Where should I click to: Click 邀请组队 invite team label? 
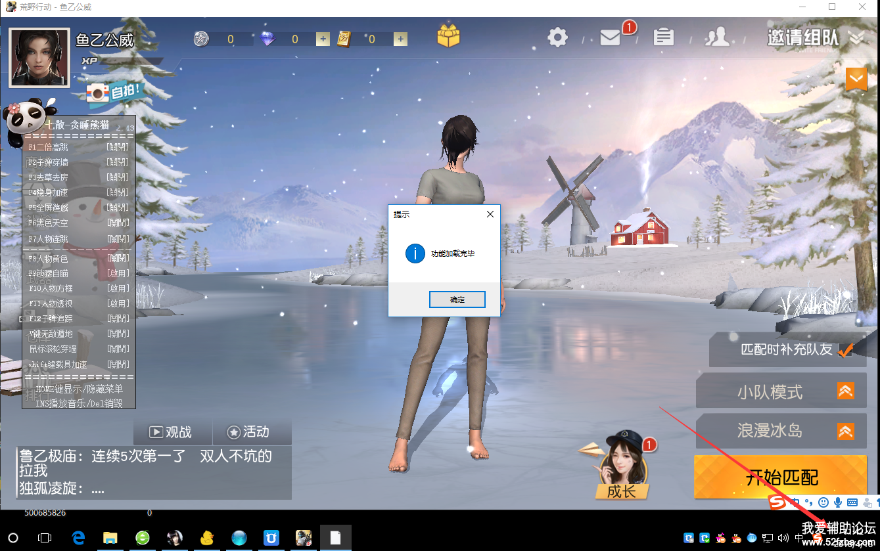[803, 37]
